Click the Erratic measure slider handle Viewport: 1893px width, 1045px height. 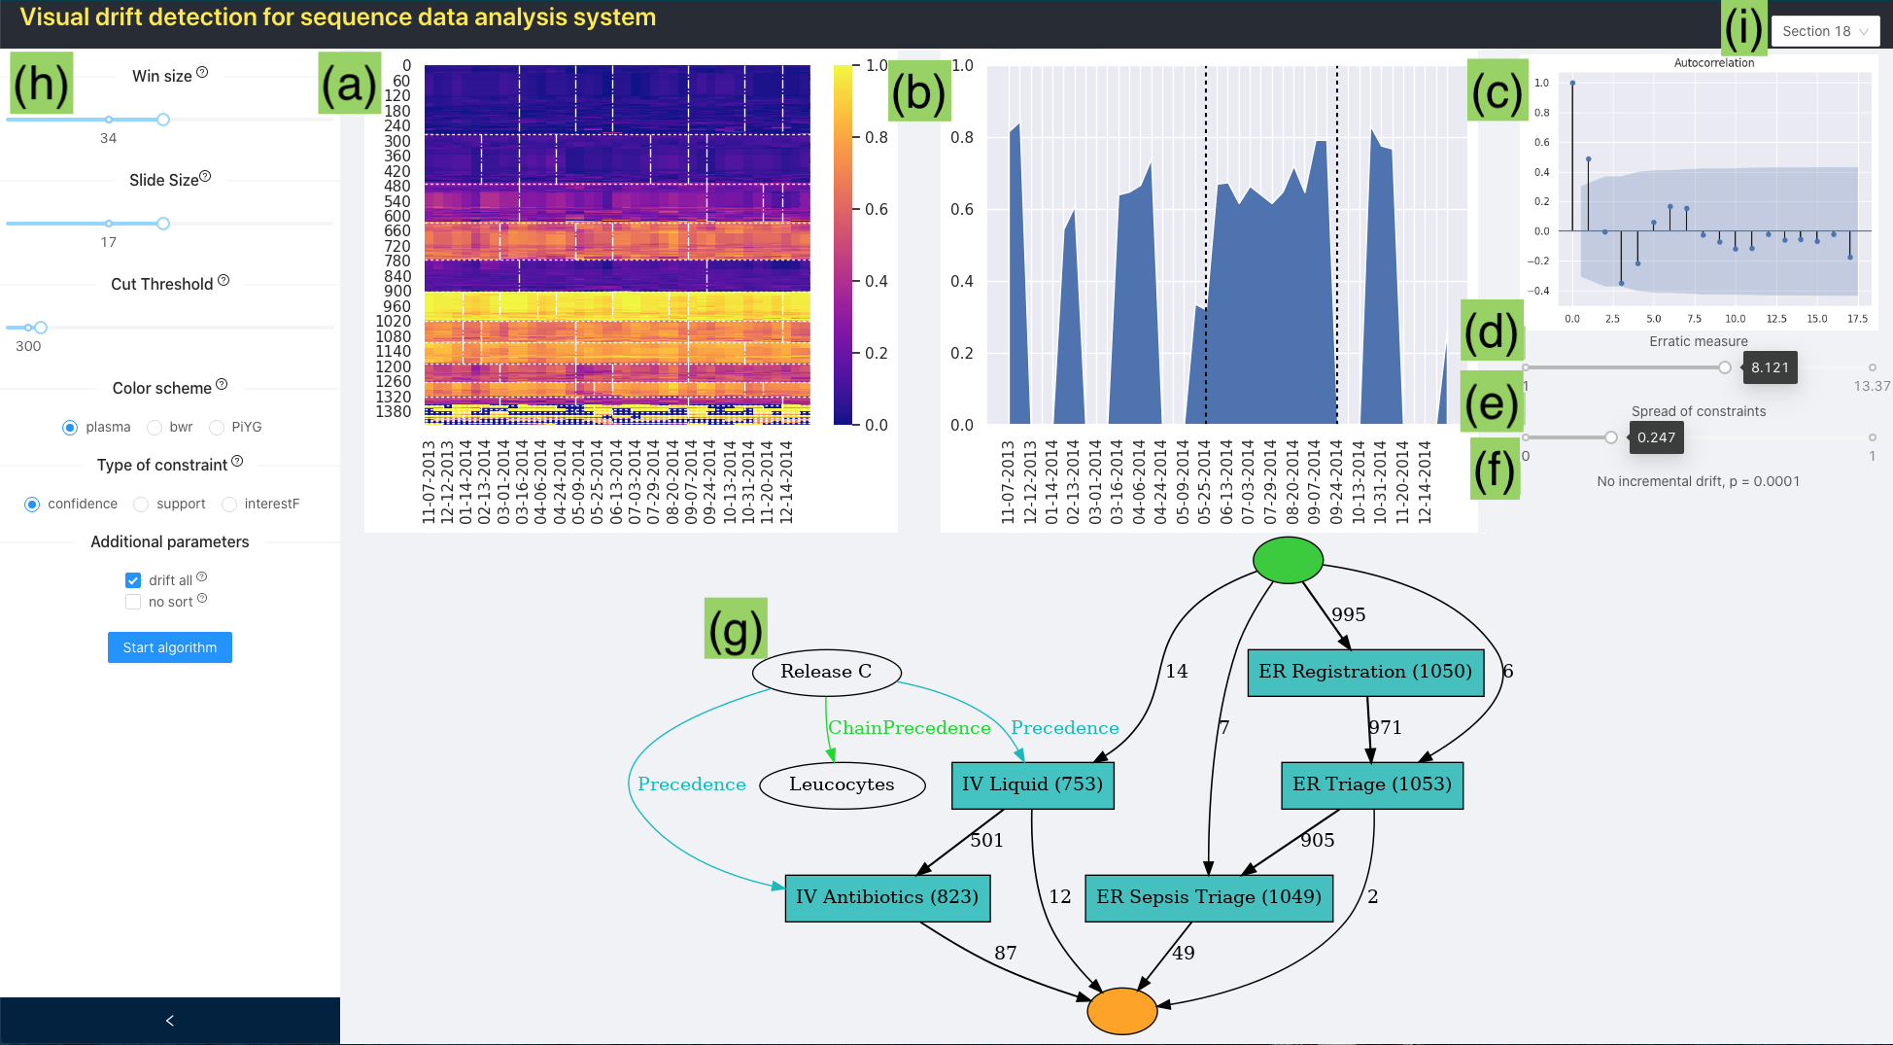coord(1725,367)
